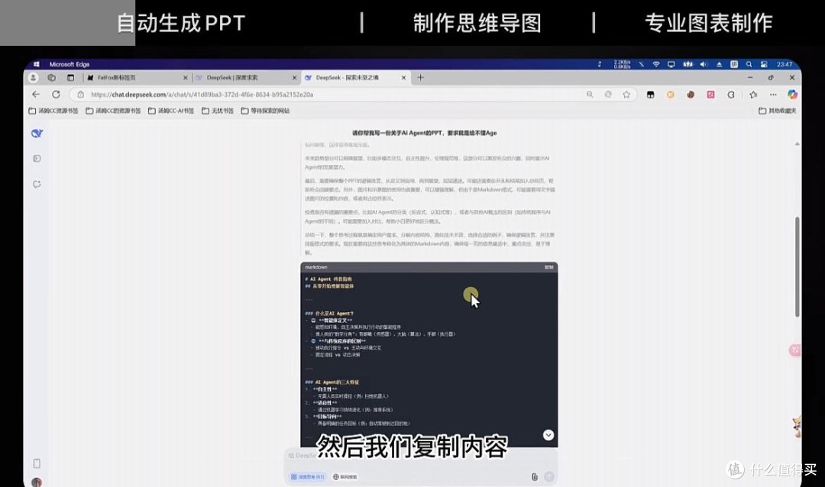Open the Workspaces icon in Edge

pyautogui.click(x=52, y=78)
